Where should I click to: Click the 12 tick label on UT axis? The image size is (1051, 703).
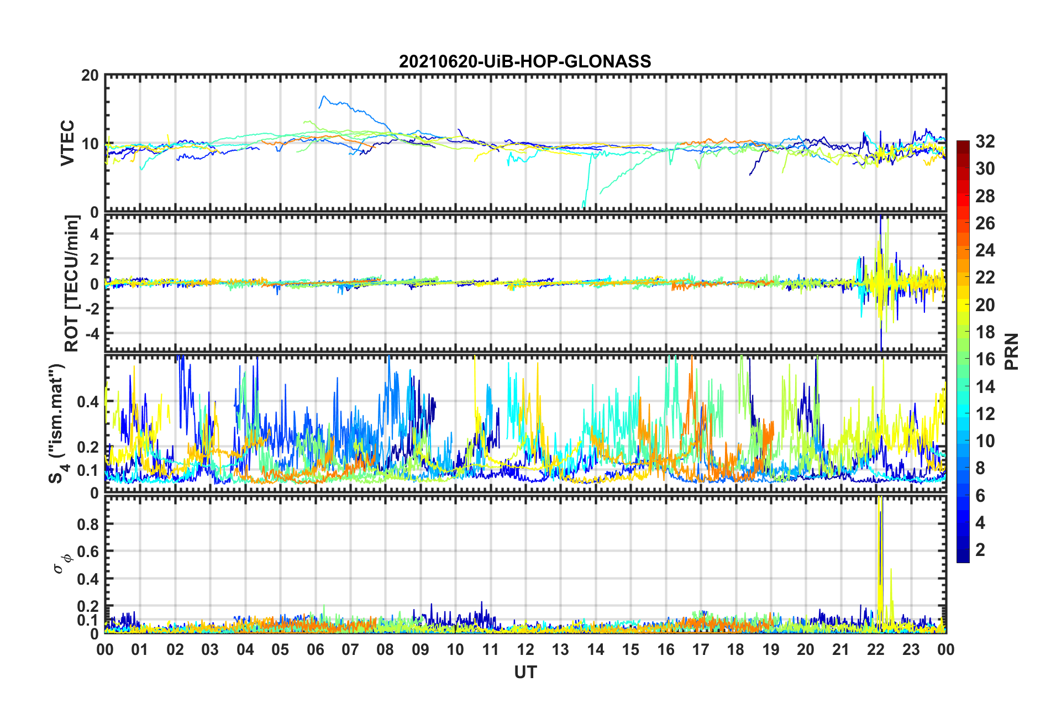point(525,649)
